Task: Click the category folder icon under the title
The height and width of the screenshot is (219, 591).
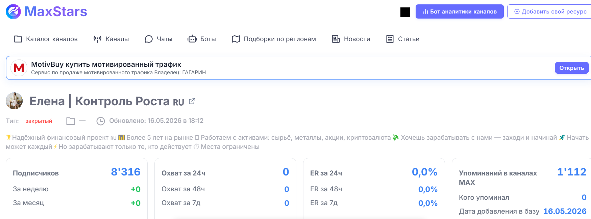Action: (x=71, y=121)
